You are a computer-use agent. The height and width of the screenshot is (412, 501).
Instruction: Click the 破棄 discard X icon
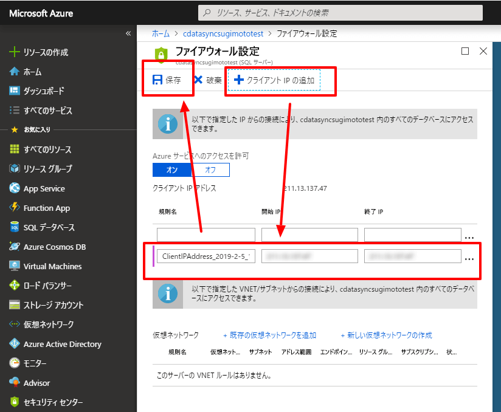click(x=198, y=80)
